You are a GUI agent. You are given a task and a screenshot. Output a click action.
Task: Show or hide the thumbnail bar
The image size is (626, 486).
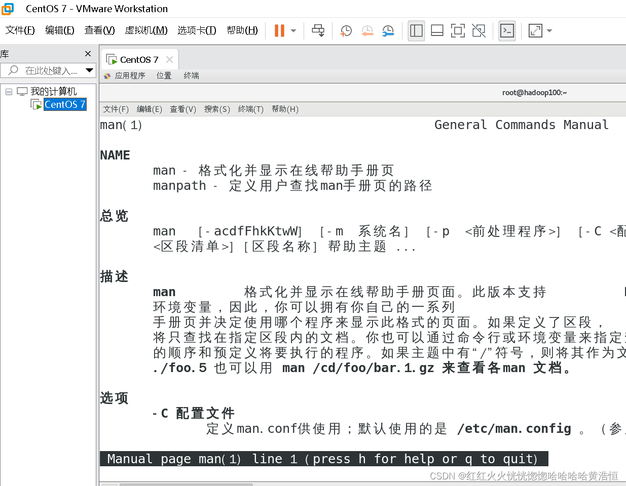pos(436,30)
